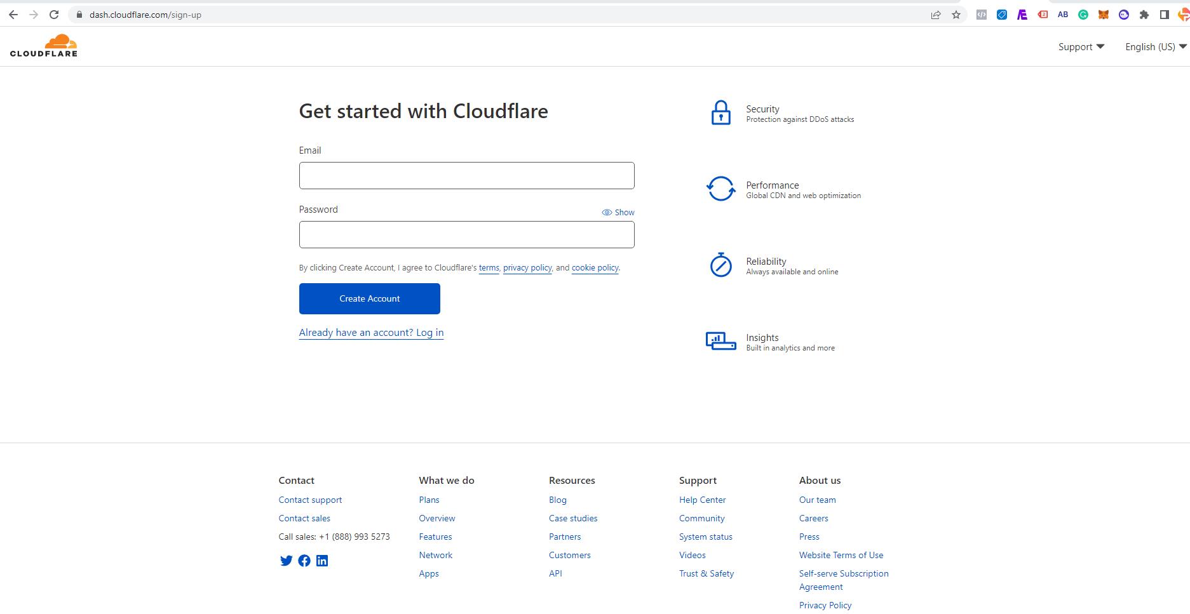This screenshot has height=614, width=1190.
Task: Open the Overview footer link
Action: point(437,519)
